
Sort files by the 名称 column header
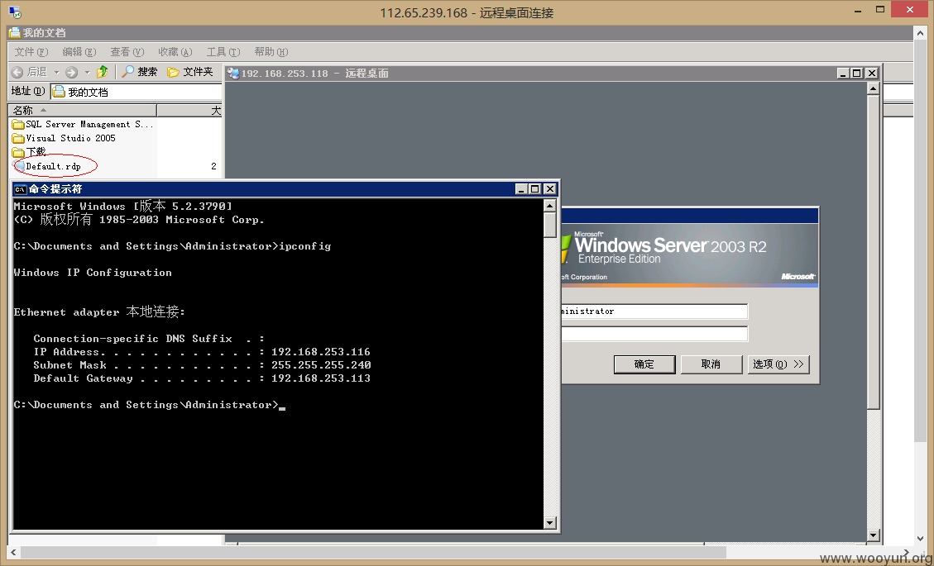(x=82, y=110)
